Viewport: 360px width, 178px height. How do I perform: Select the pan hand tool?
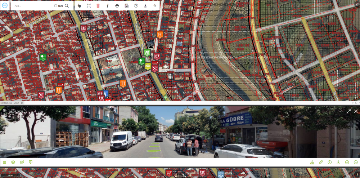tap(80, 6)
